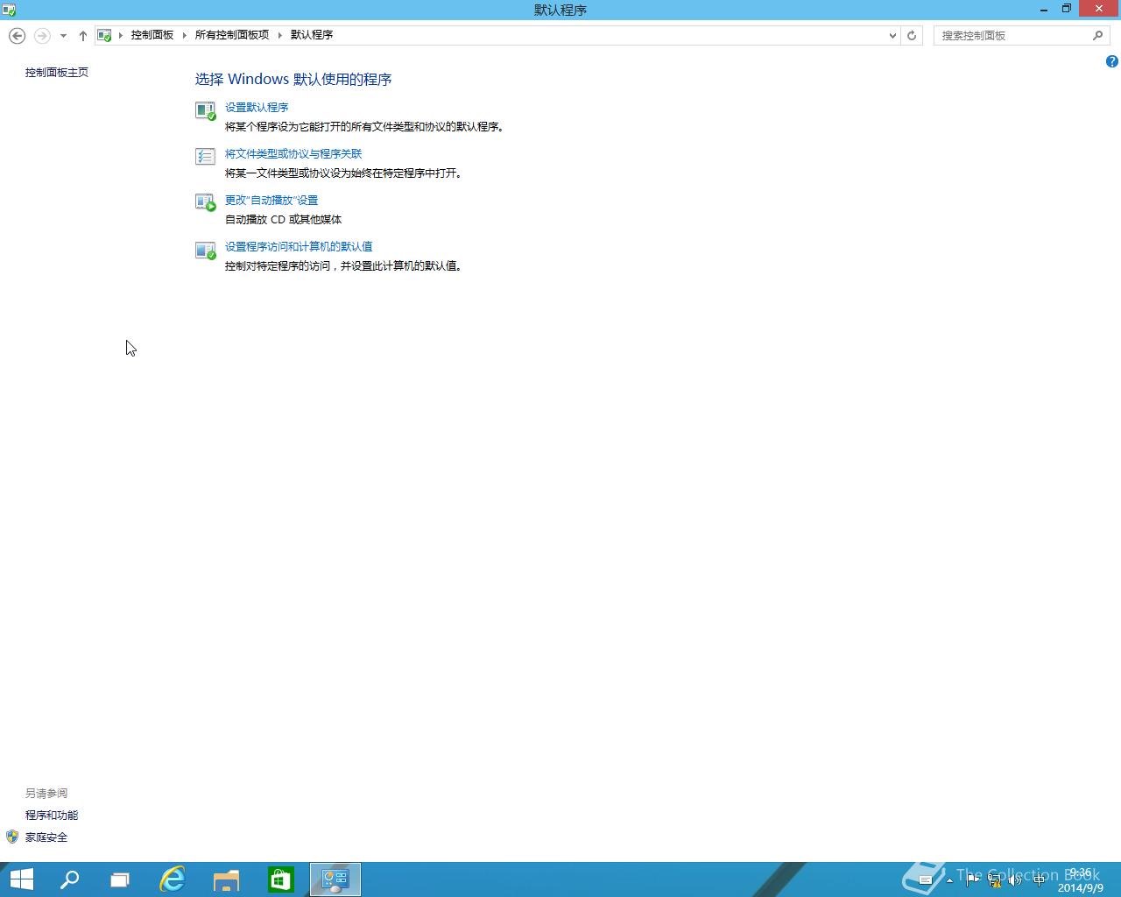Open the 家庭安全 link

(46, 837)
